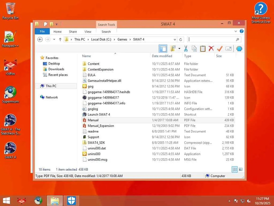Click the Cut scissors icon
This screenshot has width=274, height=206.
pos(186,49)
